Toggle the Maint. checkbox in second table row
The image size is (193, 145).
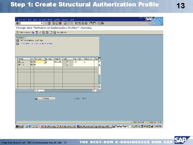tap(68, 65)
